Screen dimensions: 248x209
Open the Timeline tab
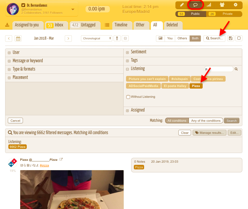pos(122,25)
